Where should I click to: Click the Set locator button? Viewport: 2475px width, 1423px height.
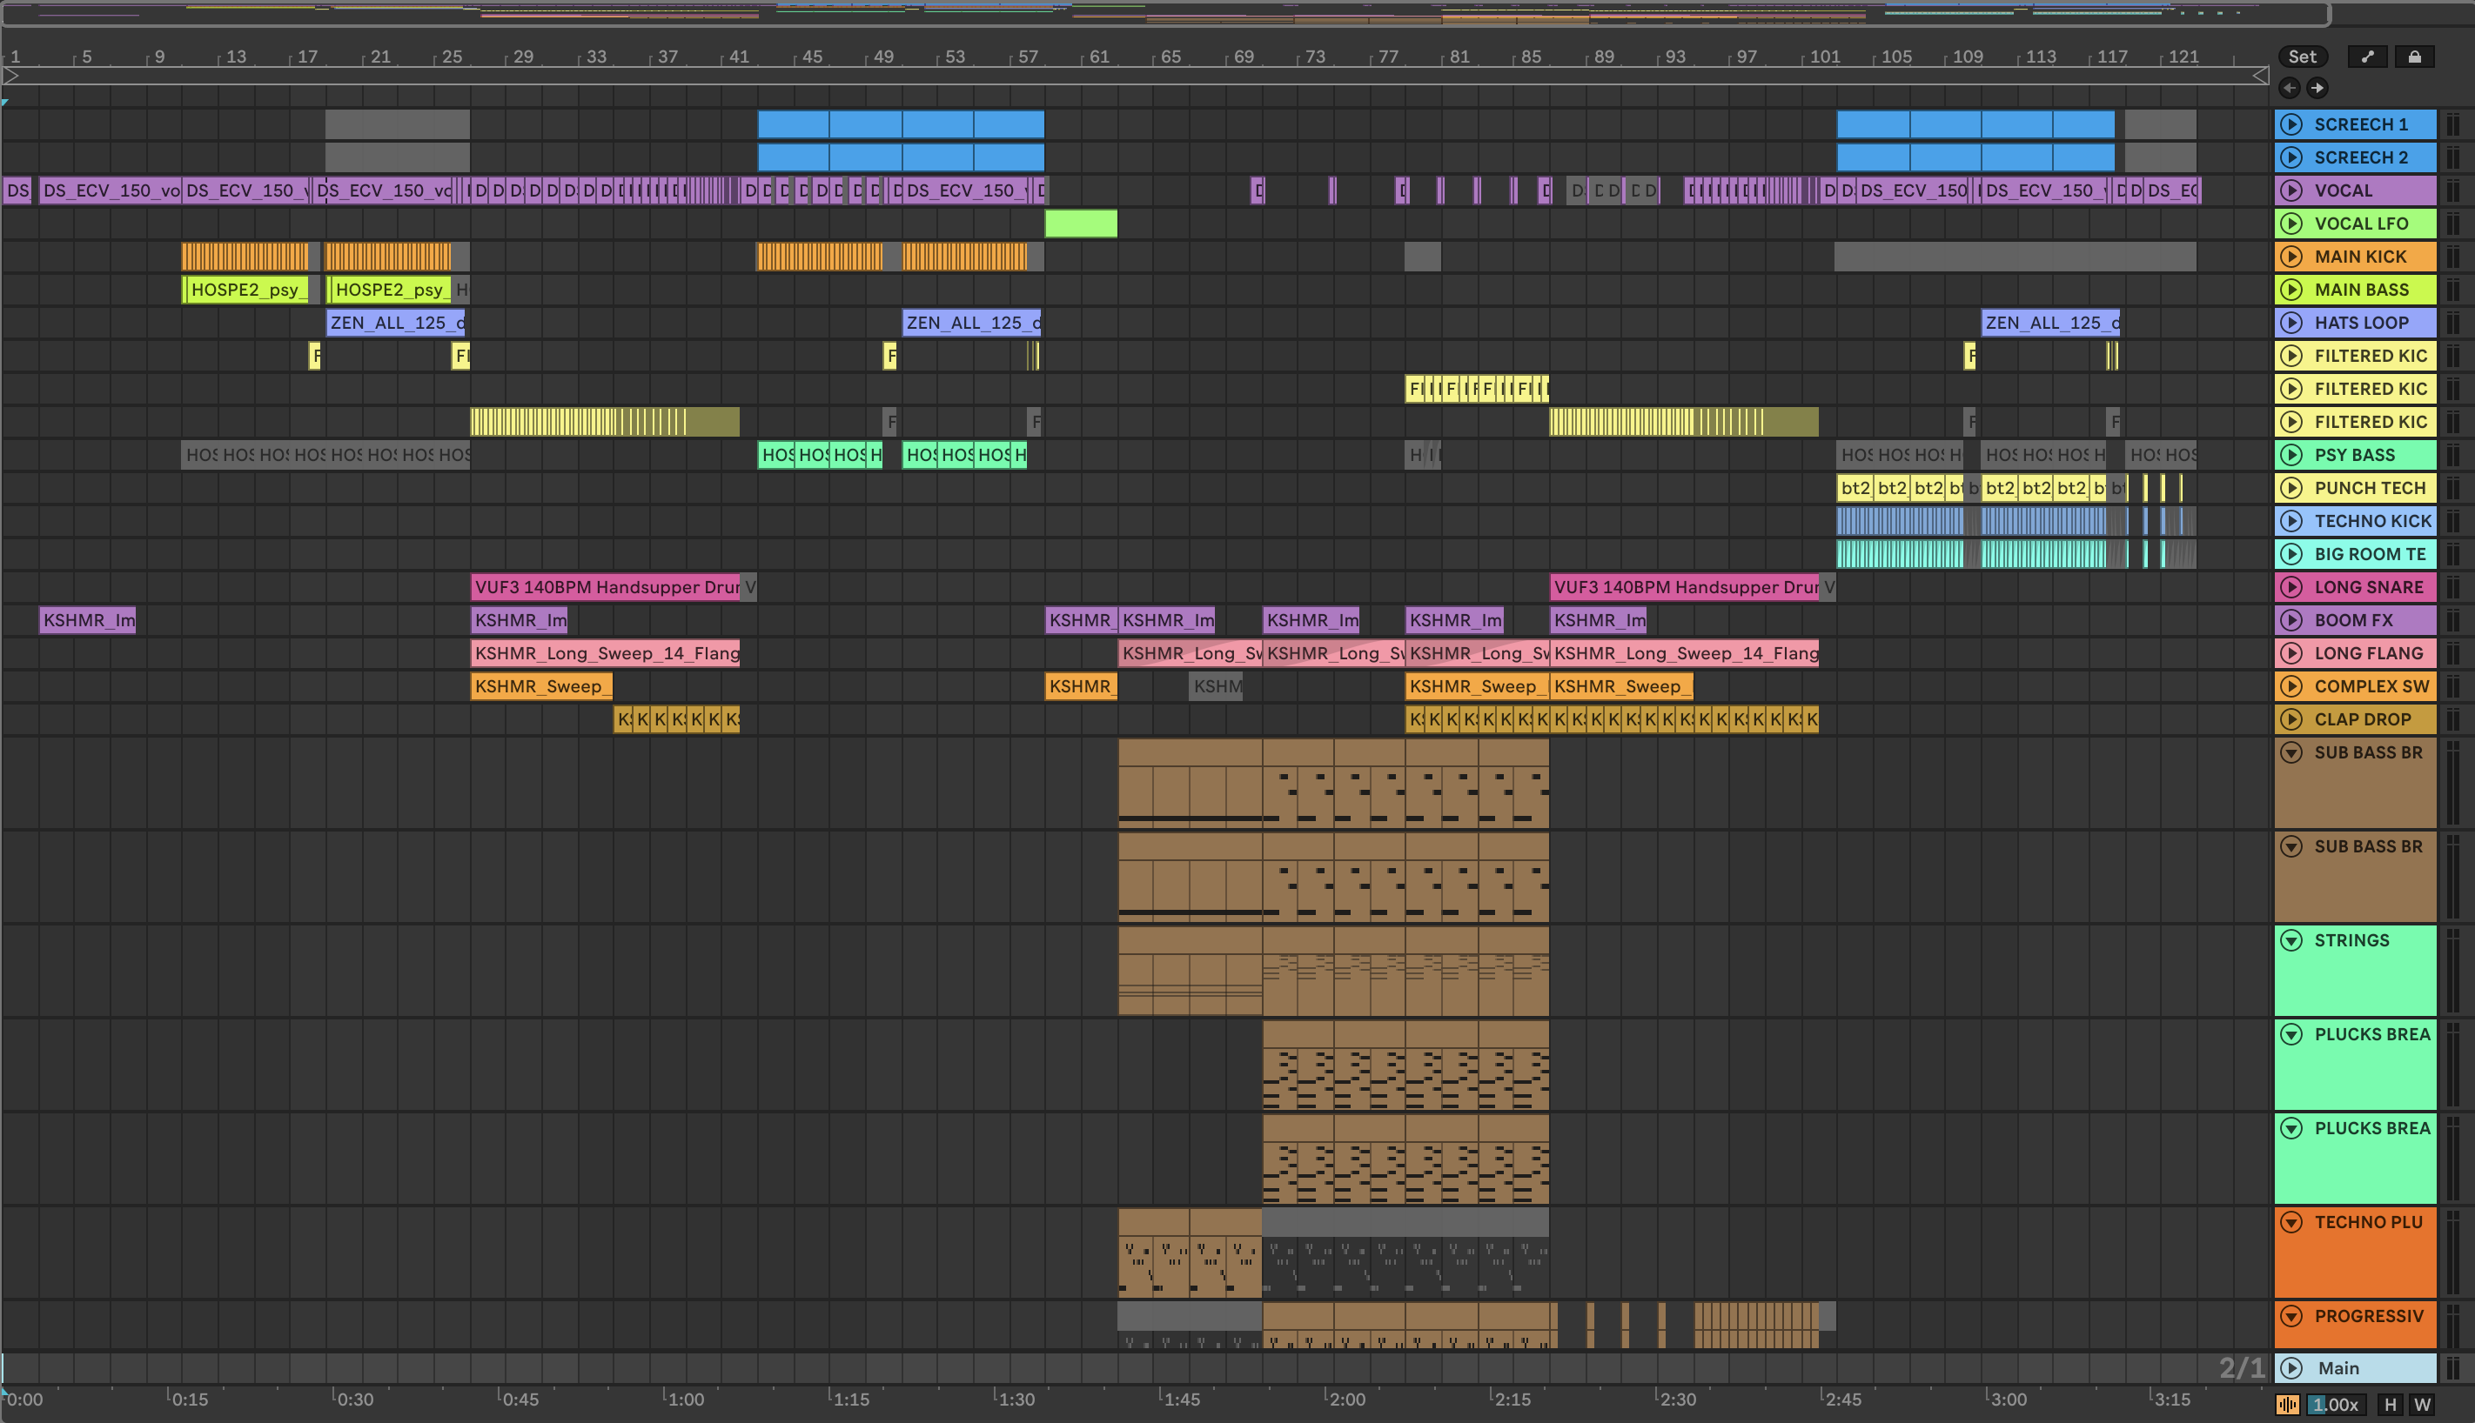[x=2302, y=57]
